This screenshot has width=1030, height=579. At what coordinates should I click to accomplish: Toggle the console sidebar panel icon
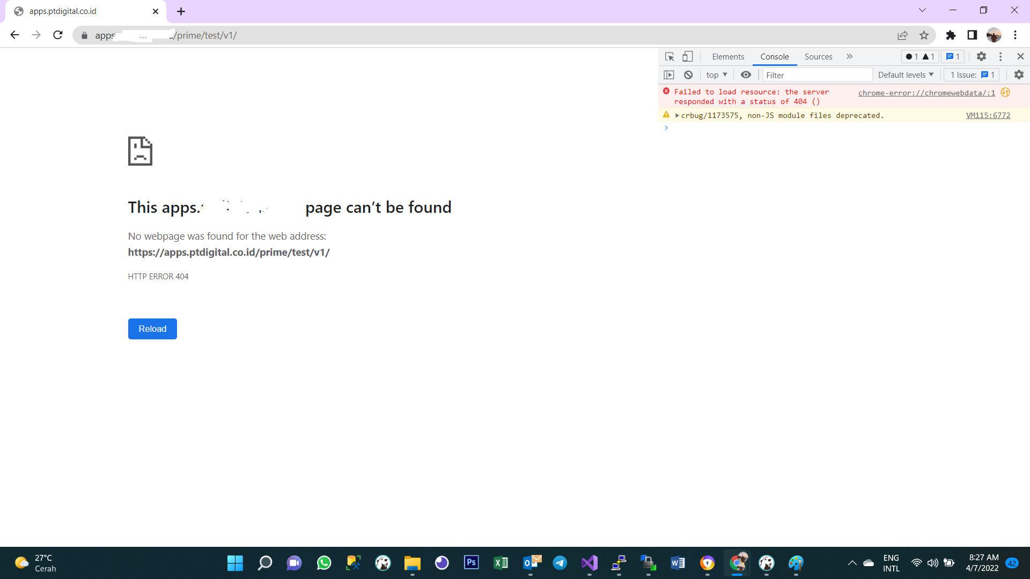(669, 75)
